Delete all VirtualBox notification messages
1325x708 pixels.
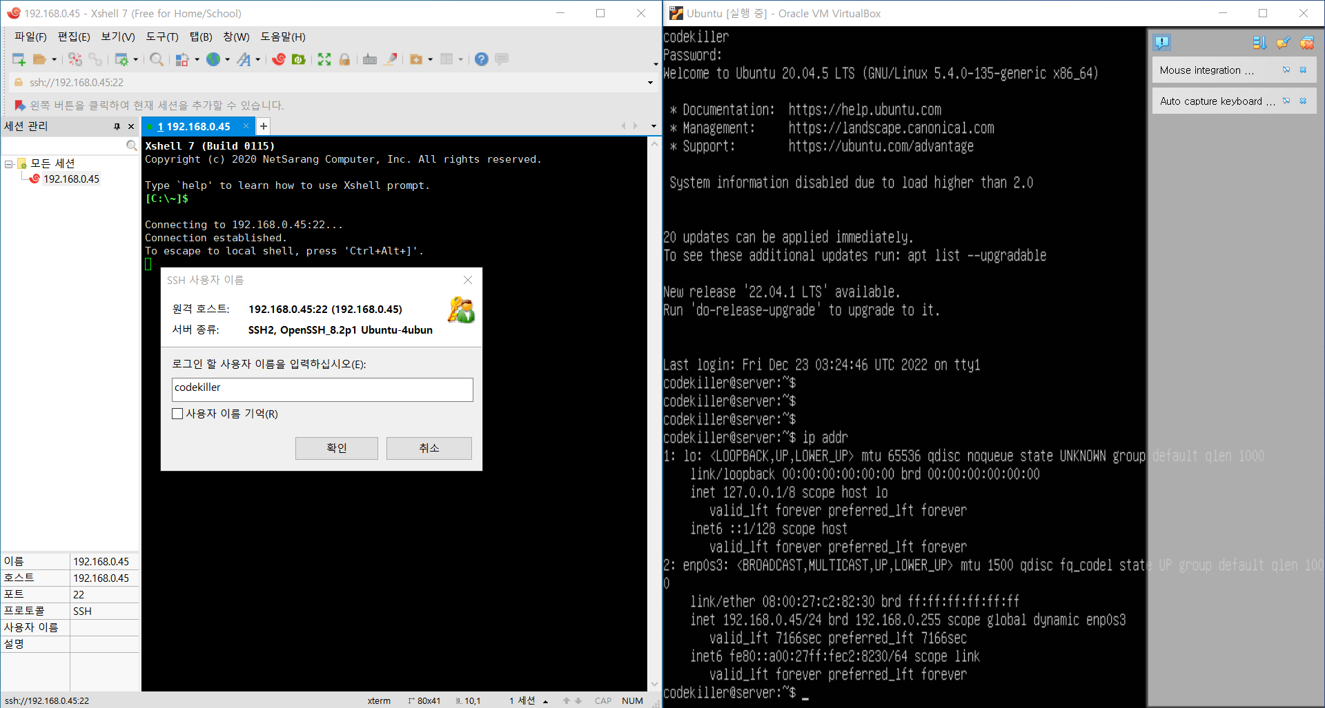coord(1307,42)
